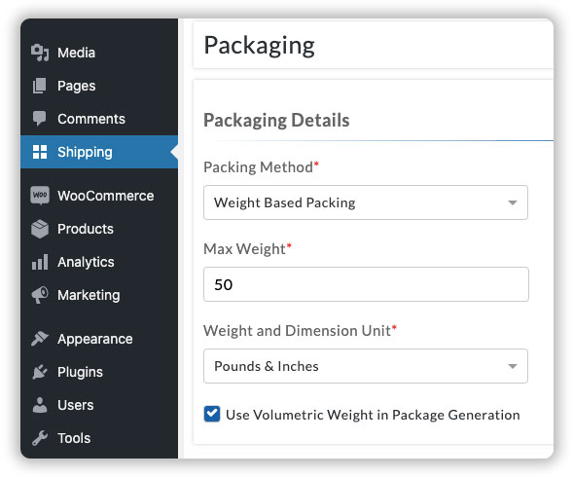Click the Use Volumetric Weight label text
Screen dimensions: 573x477
373,415
